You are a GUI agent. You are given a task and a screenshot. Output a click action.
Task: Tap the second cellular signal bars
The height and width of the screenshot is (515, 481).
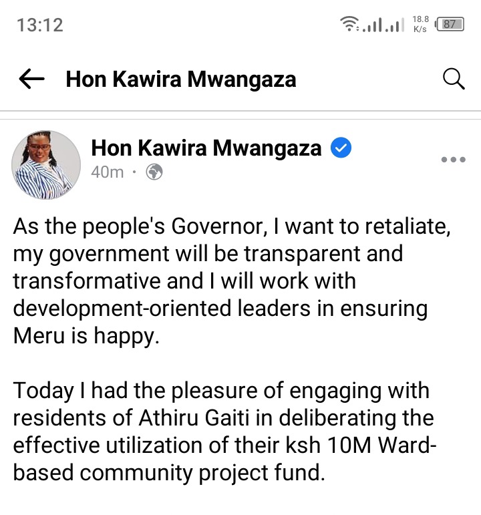tap(394, 25)
